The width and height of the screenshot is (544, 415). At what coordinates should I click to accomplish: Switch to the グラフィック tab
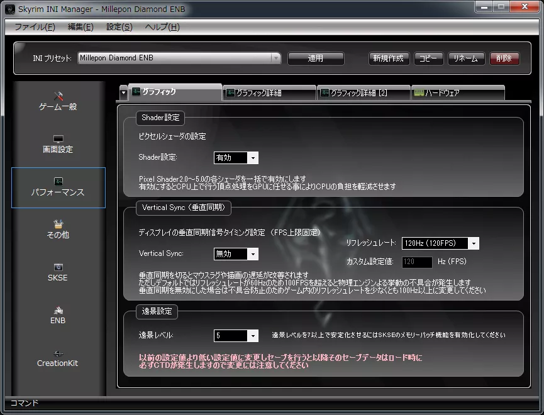(x=175, y=92)
